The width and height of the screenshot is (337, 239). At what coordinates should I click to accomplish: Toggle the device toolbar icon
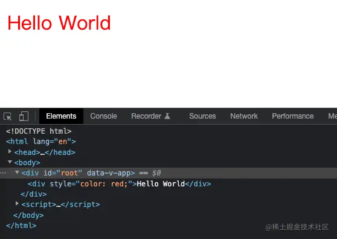[24, 116]
